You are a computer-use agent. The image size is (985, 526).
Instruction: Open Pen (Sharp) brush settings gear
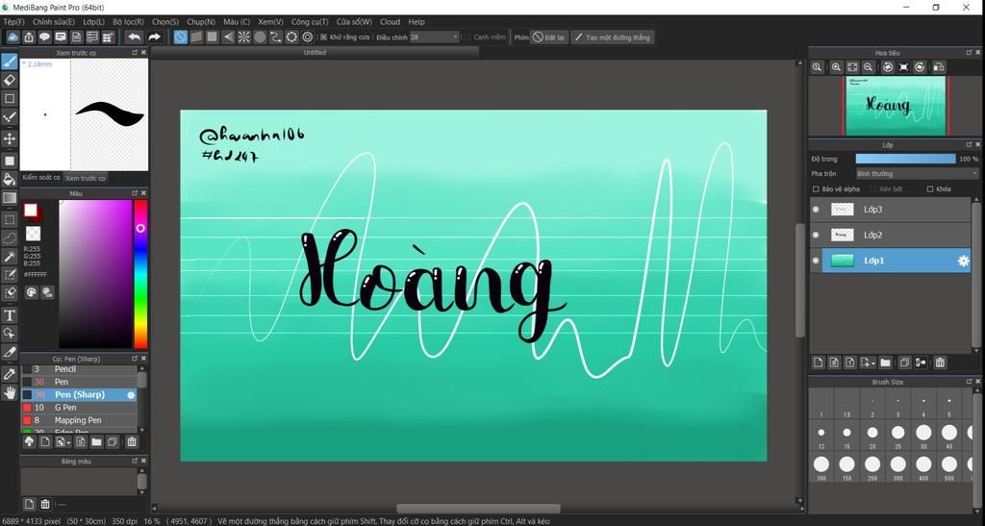pyautogui.click(x=131, y=395)
